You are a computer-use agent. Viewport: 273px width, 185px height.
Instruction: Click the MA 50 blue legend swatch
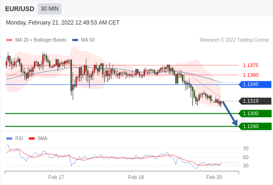click(75, 40)
